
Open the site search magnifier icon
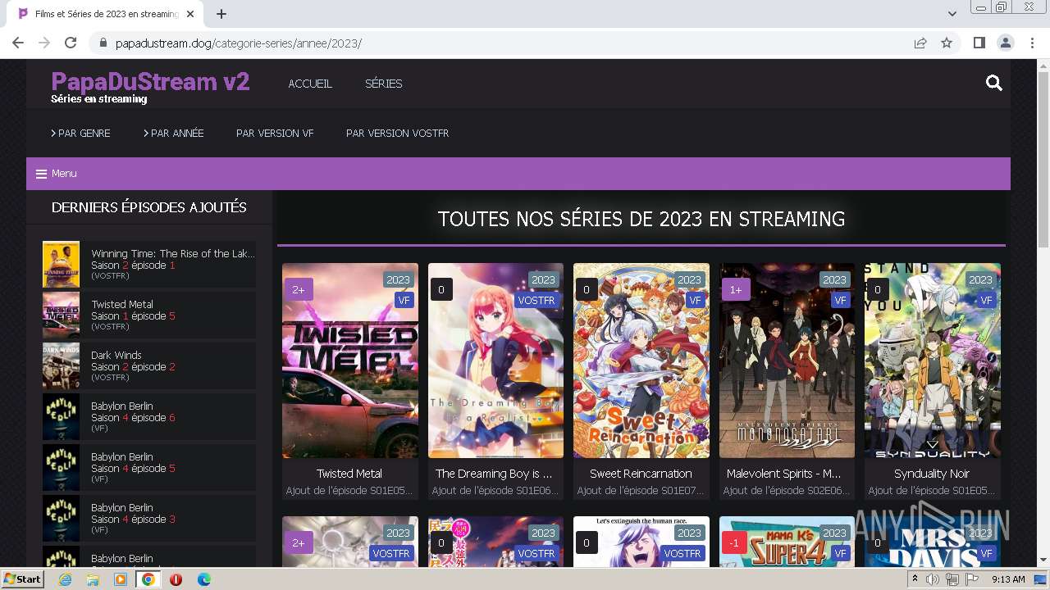point(993,83)
